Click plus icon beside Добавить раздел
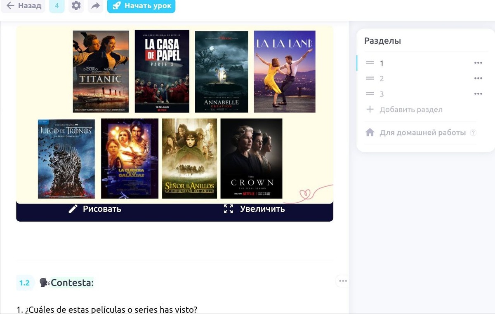 coord(370,110)
